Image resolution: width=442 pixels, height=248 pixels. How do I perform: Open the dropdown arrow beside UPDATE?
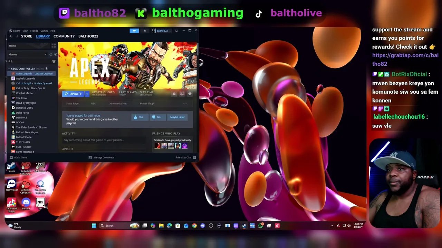87,94
